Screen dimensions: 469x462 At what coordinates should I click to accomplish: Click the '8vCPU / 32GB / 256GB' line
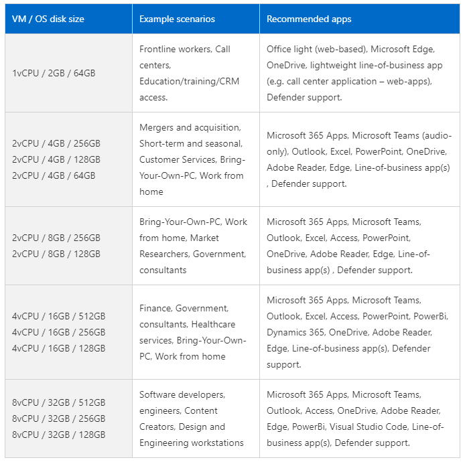(x=59, y=418)
